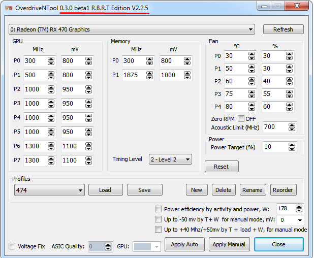Click the GPU P1 MHz spinner arrows
314x258 pixels.
51,75
